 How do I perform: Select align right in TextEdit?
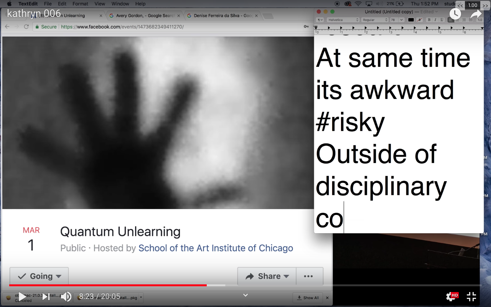click(463, 20)
